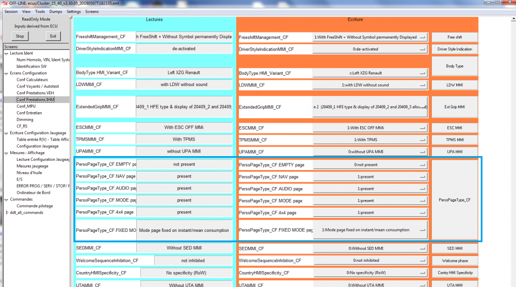
Task: Select Table entrée R(V) screen
Action: click(x=43, y=140)
